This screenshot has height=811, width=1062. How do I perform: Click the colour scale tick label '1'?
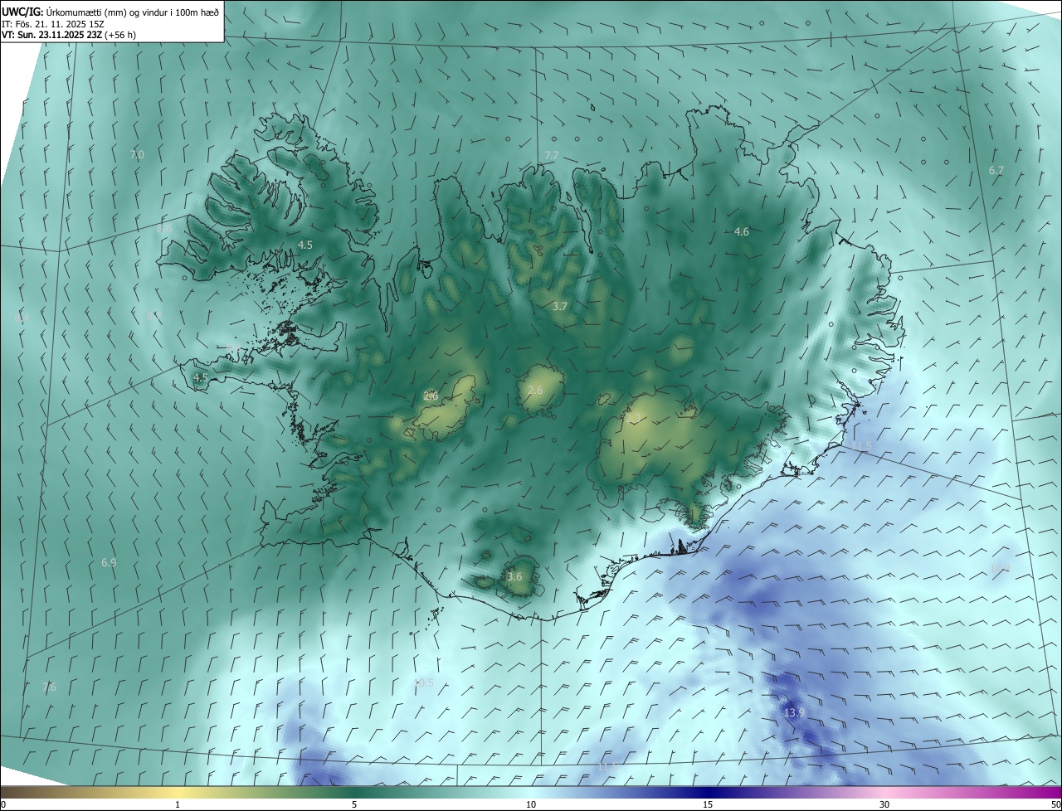coord(178,804)
